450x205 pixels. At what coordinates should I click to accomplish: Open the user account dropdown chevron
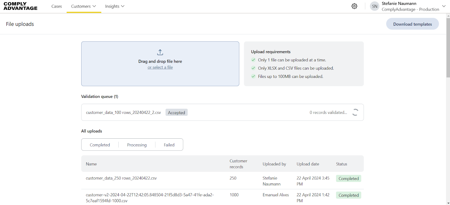tap(444, 6)
